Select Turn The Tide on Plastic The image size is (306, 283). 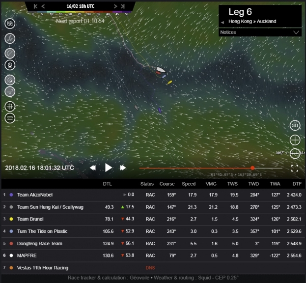coord(153,231)
